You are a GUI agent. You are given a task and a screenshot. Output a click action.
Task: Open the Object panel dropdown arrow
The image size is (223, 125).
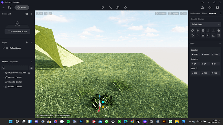coord(31,61)
